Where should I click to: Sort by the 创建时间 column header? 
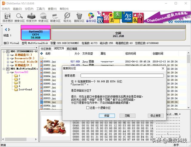point(158,54)
